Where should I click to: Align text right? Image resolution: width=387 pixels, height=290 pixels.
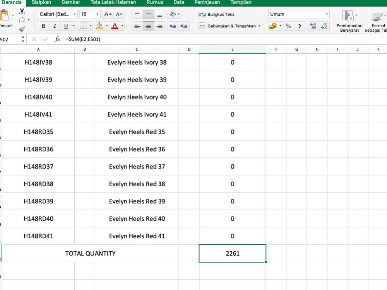point(160,26)
